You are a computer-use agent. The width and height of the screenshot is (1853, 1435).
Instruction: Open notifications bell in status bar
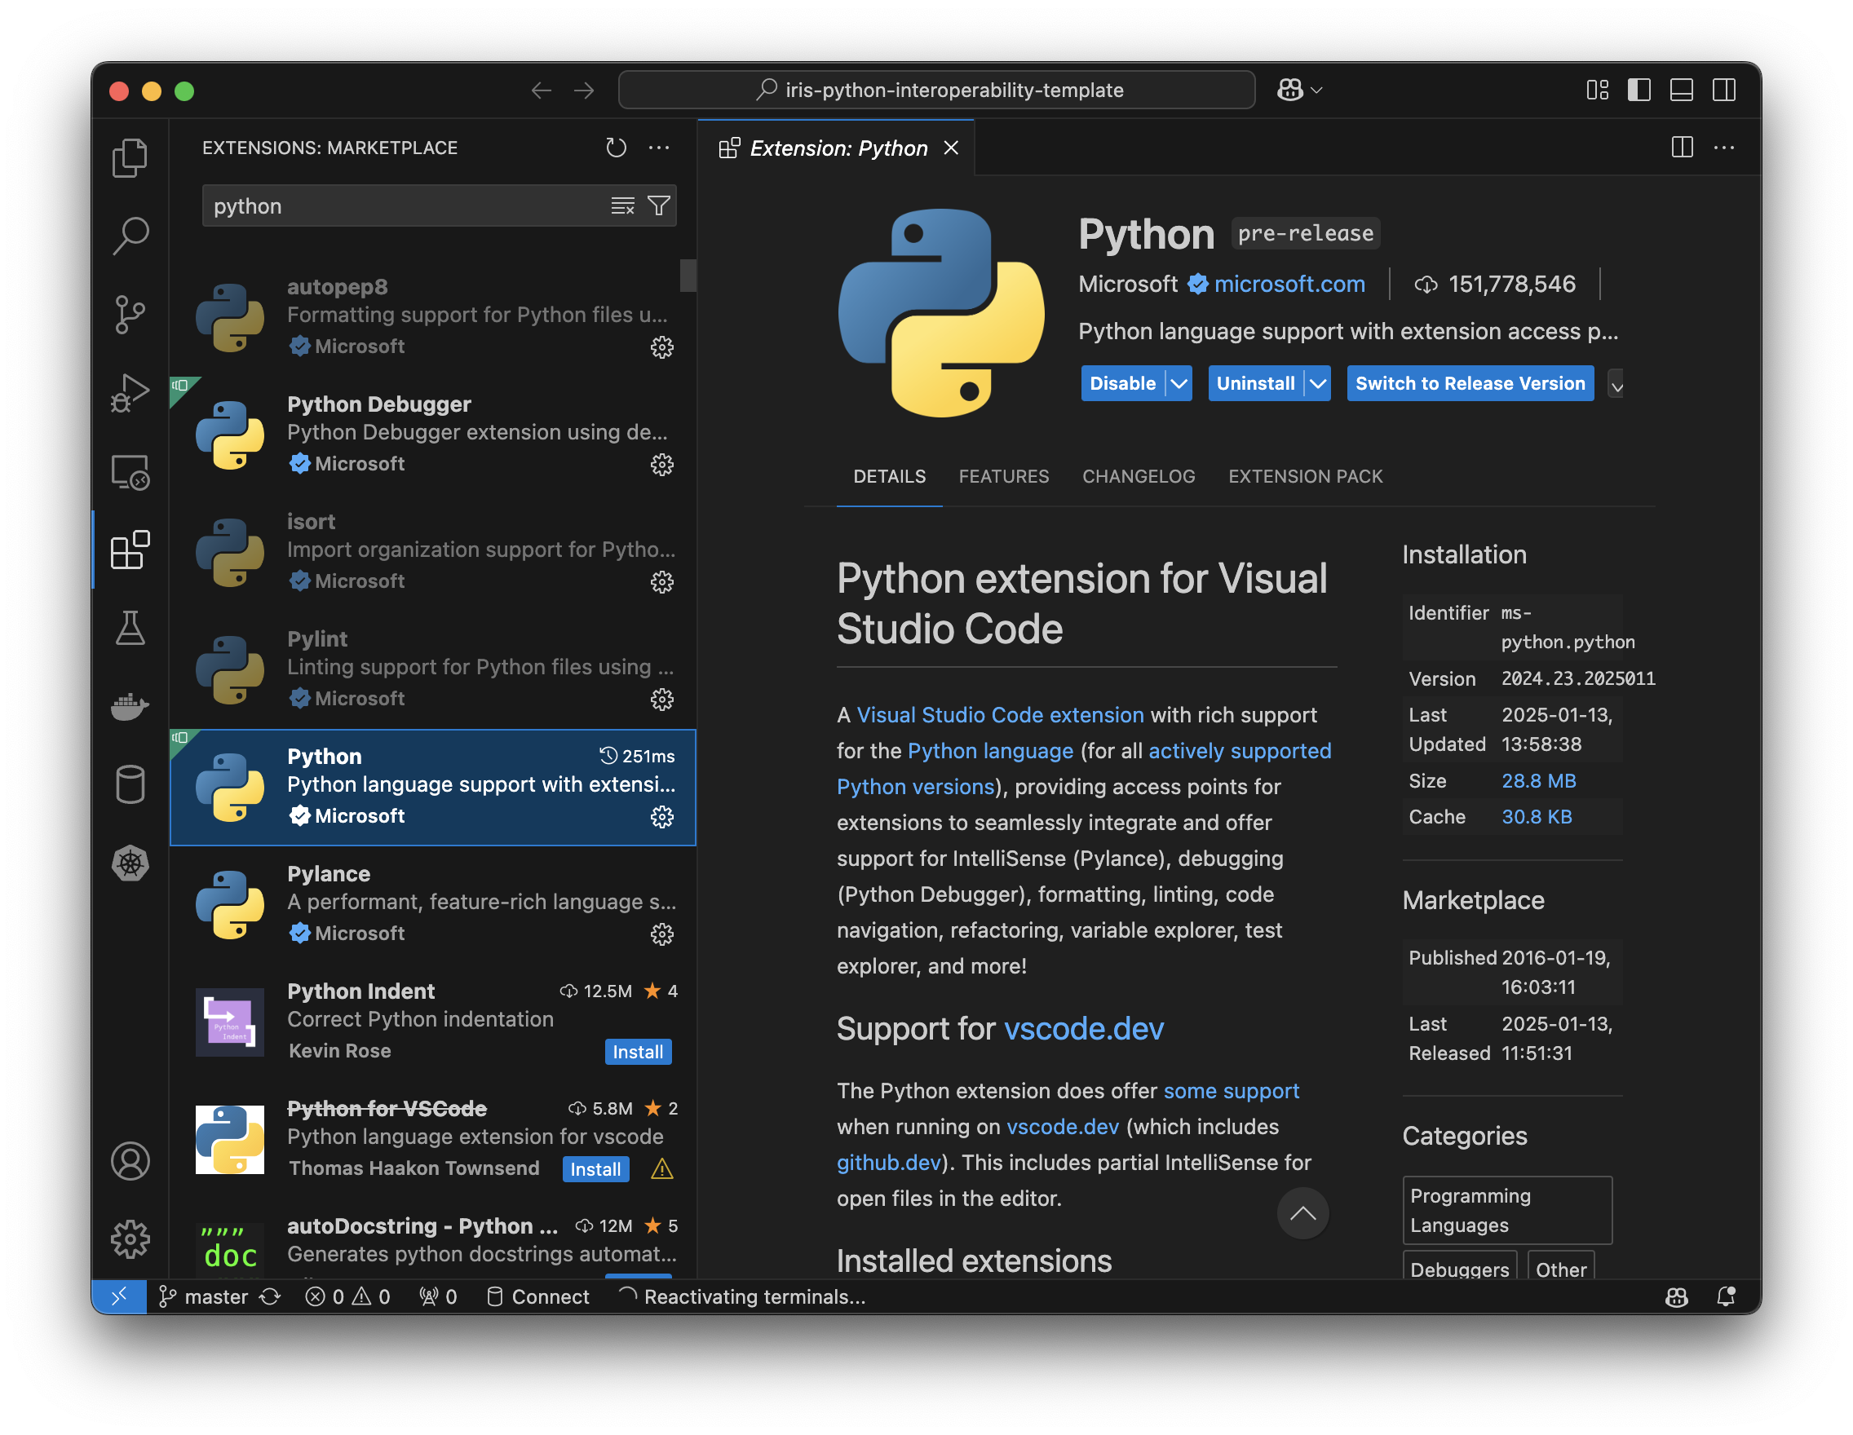click(1726, 1296)
